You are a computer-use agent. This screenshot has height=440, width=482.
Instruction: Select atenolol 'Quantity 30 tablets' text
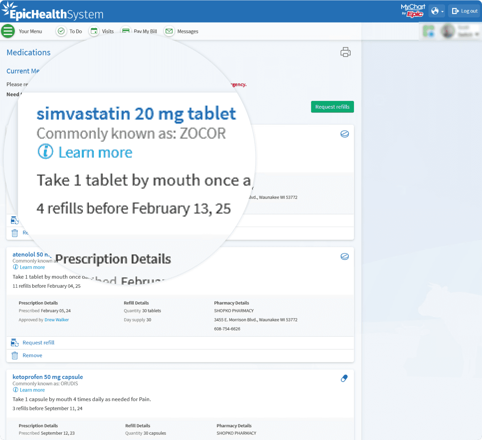point(142,311)
